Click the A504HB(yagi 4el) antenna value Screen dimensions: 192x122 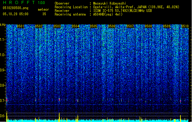point(108,14)
